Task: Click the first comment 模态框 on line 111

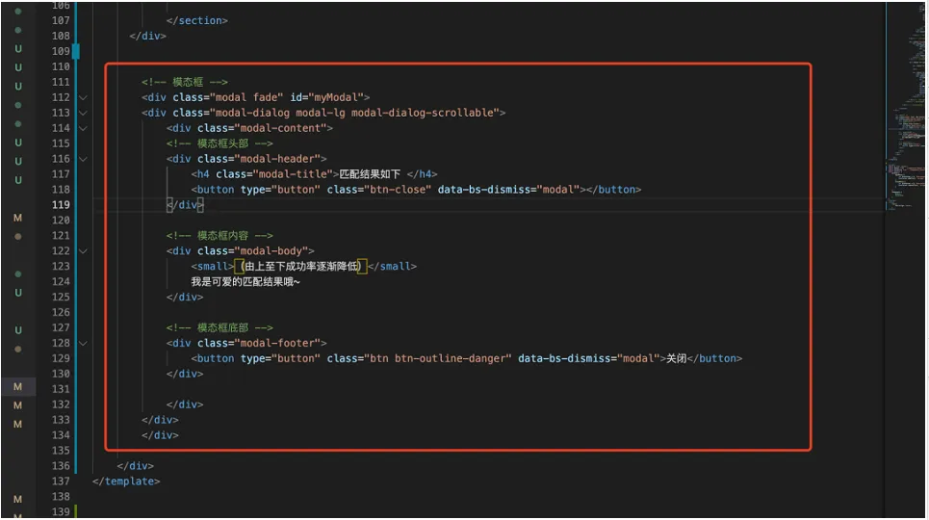Action: click(185, 82)
